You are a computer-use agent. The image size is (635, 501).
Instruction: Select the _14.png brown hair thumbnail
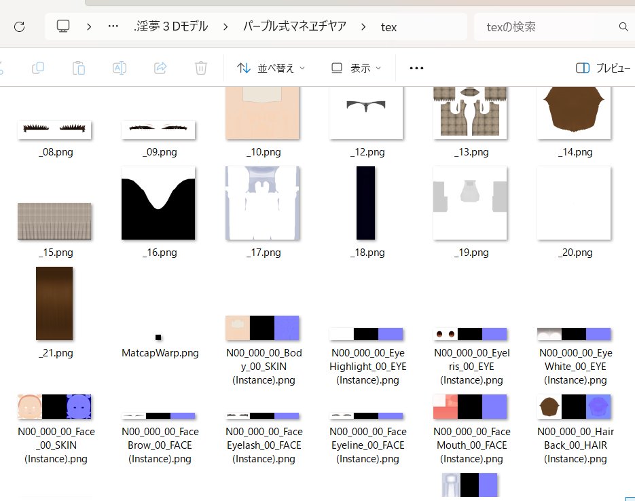tap(574, 113)
